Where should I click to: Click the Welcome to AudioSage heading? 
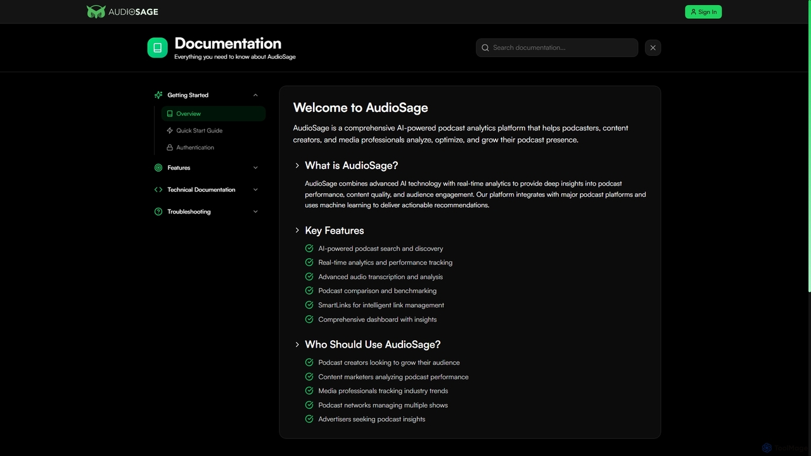coord(361,108)
